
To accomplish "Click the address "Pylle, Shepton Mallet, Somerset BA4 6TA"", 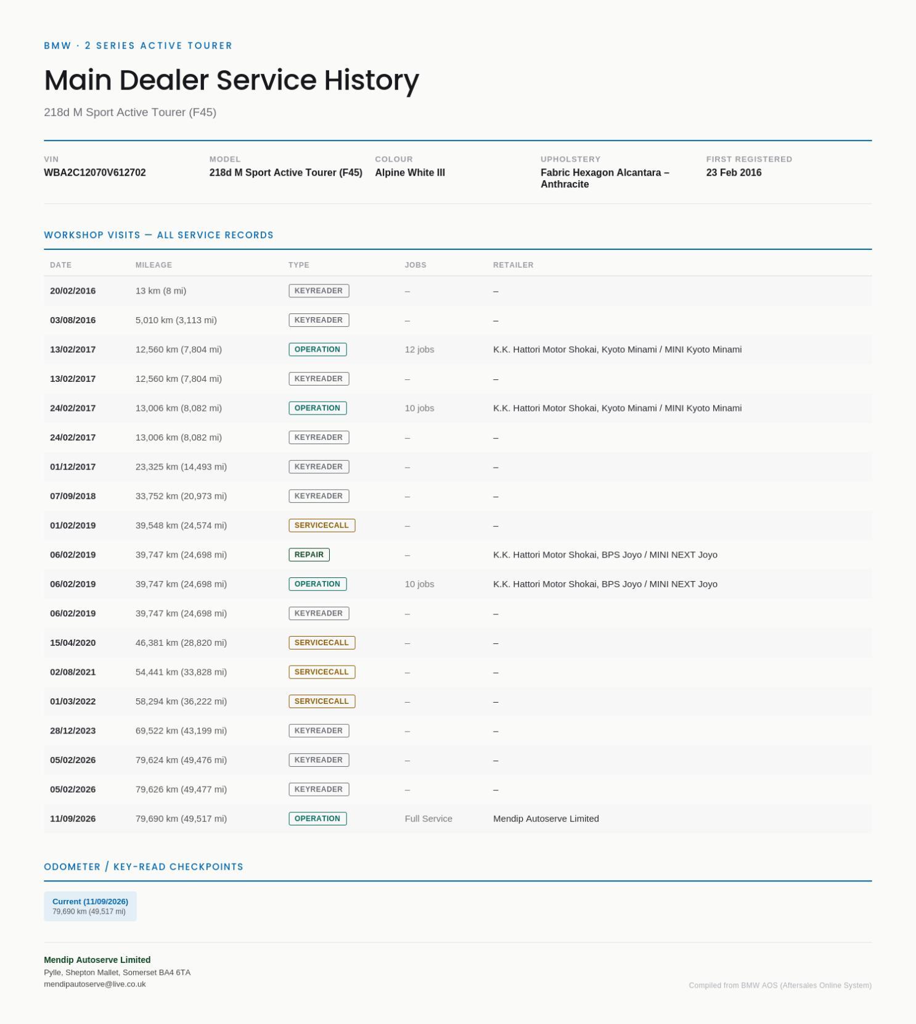I will (x=117, y=972).
